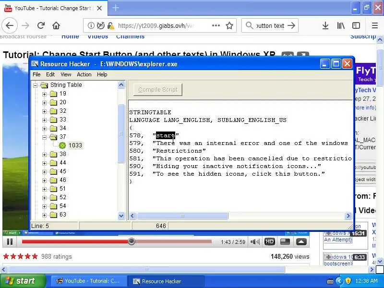Open Resource Hacker Edit menu
The height and width of the screenshot is (288, 384).
coord(50,74)
